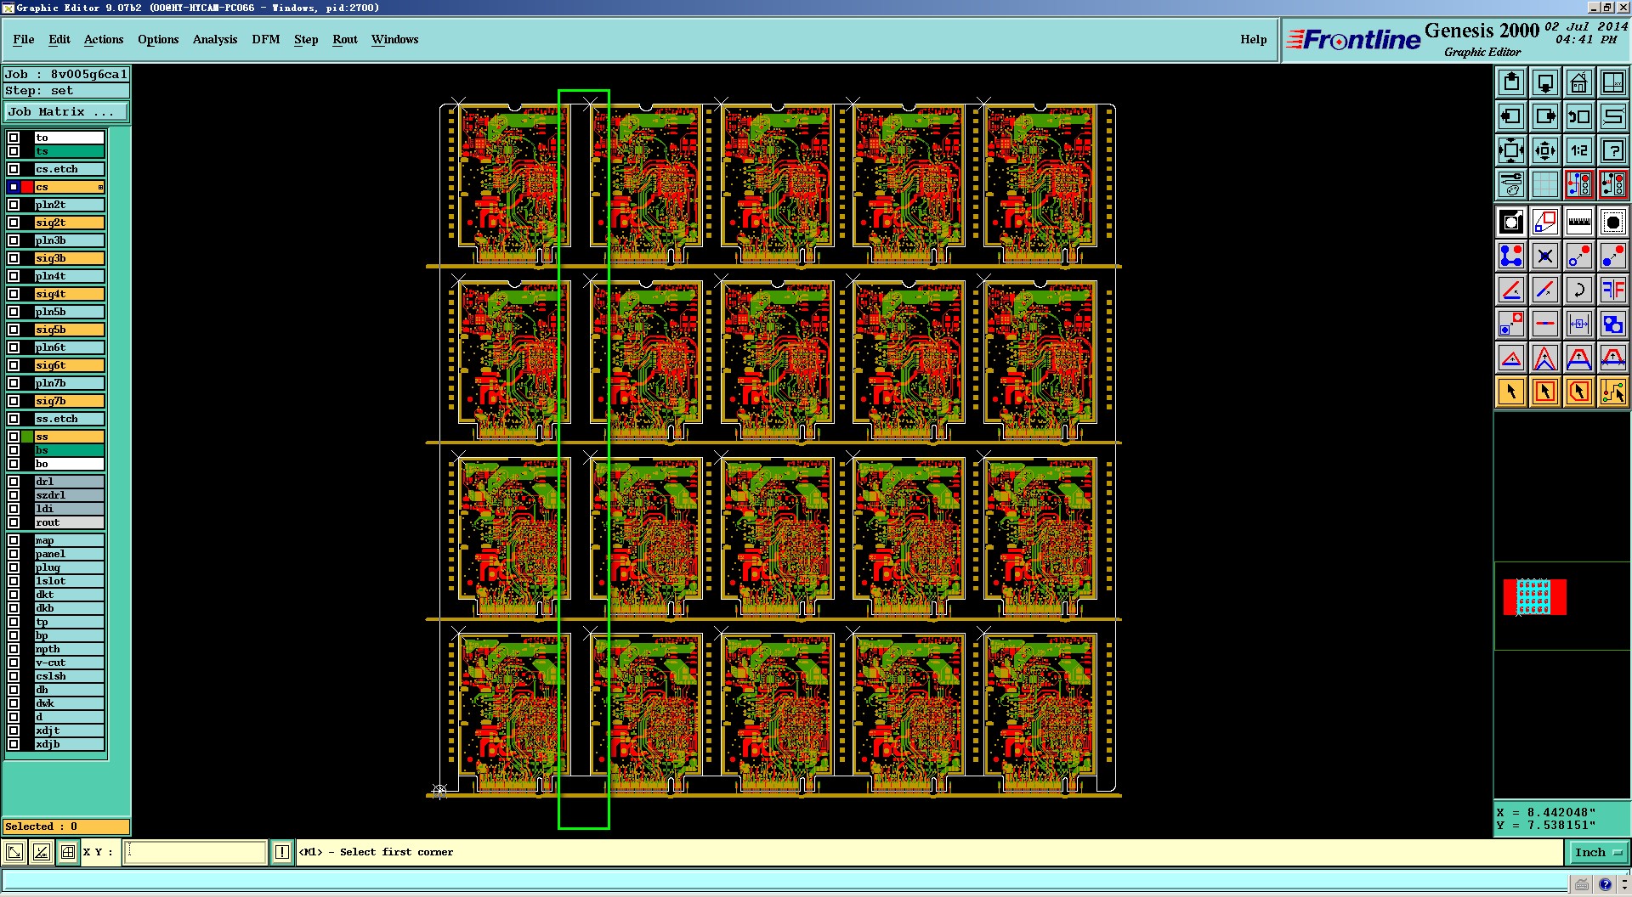Toggle the 'cs' layer display box
Viewport: 1632px width, 897px height.
pos(14,187)
